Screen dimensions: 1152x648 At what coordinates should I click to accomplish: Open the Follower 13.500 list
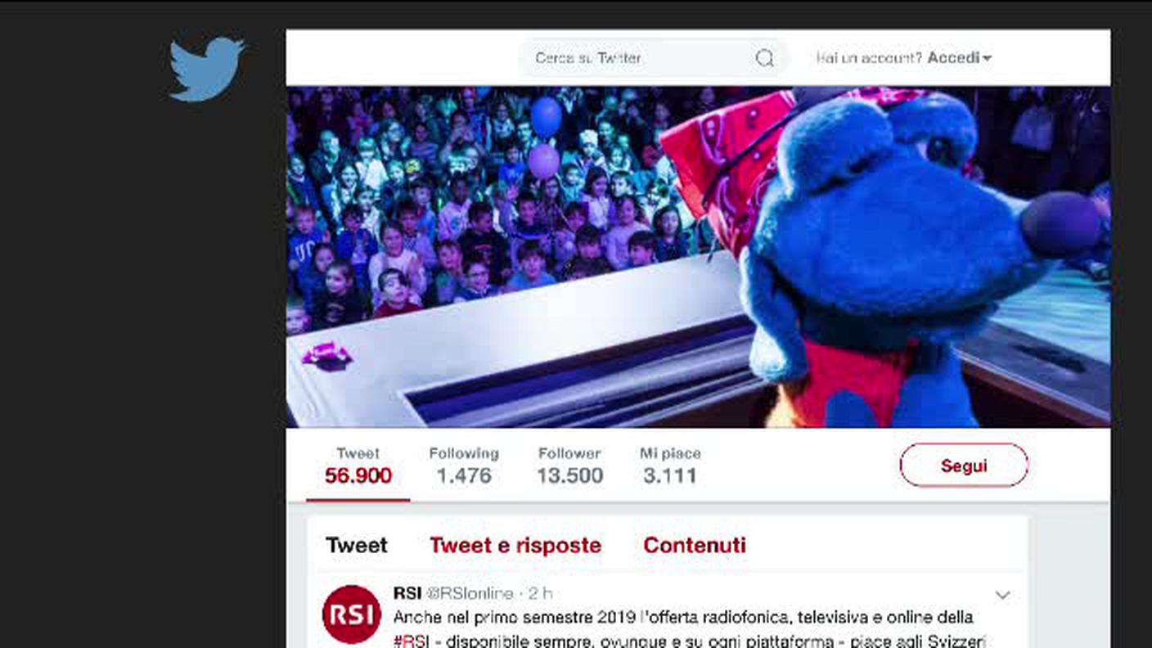click(570, 466)
